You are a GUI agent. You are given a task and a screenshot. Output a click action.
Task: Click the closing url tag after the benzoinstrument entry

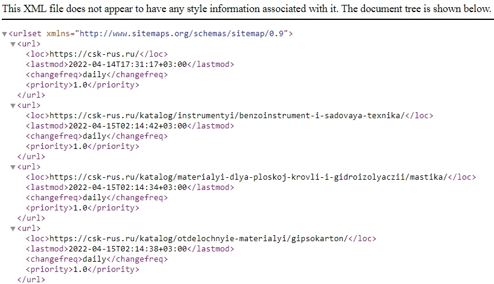(31, 157)
